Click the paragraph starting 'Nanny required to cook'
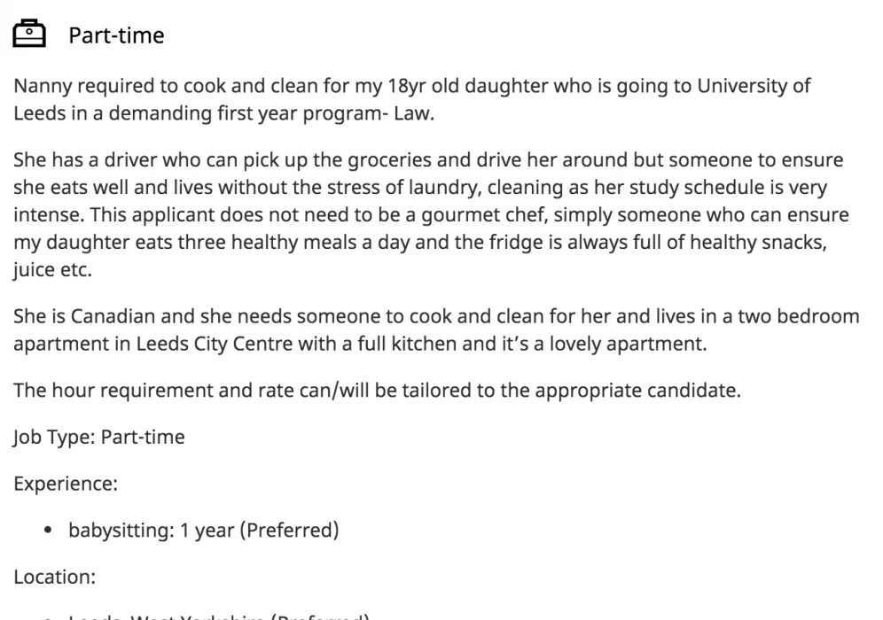 click(411, 99)
